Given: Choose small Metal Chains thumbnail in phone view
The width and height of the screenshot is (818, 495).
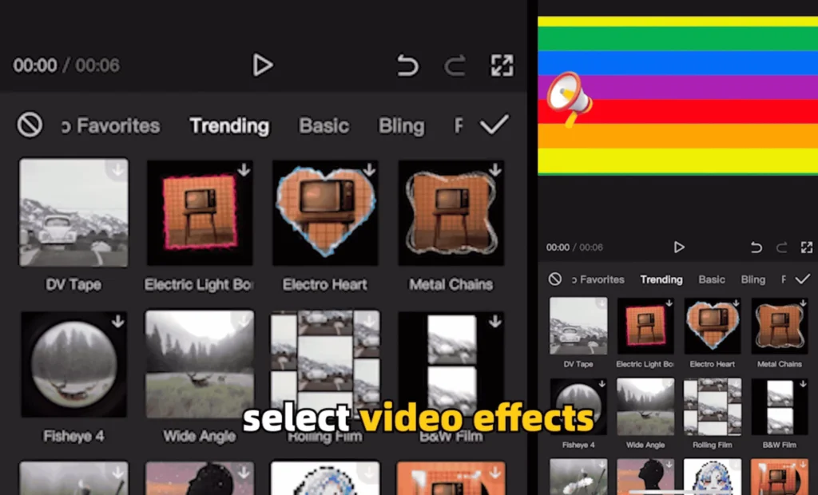Looking at the screenshot, I should [x=780, y=326].
